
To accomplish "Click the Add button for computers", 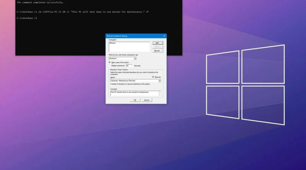I will coord(157,43).
